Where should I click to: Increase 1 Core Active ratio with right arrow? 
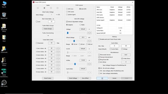pos(59,48)
